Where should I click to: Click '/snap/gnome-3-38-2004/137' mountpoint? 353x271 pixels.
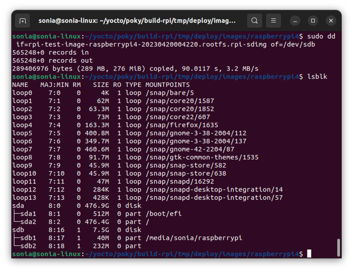tap(196, 141)
